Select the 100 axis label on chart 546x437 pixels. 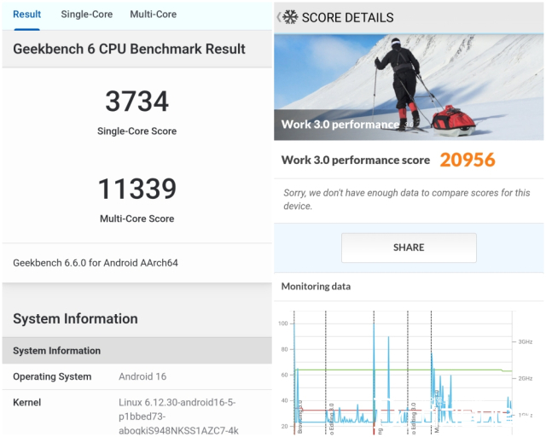pos(283,323)
